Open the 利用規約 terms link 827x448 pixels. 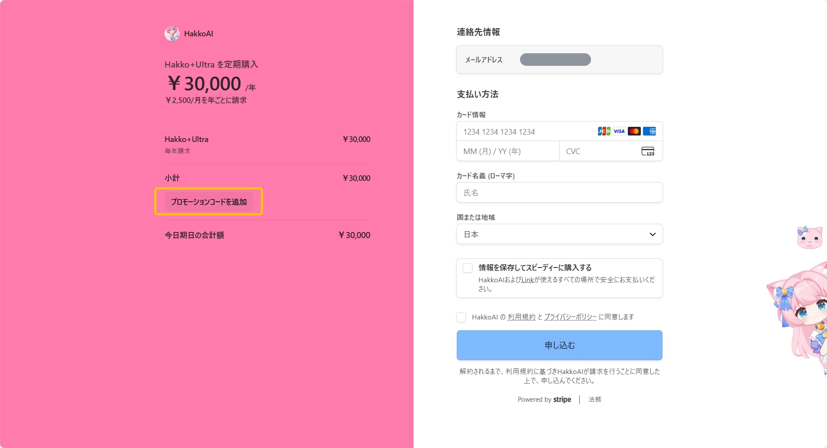[521, 317]
